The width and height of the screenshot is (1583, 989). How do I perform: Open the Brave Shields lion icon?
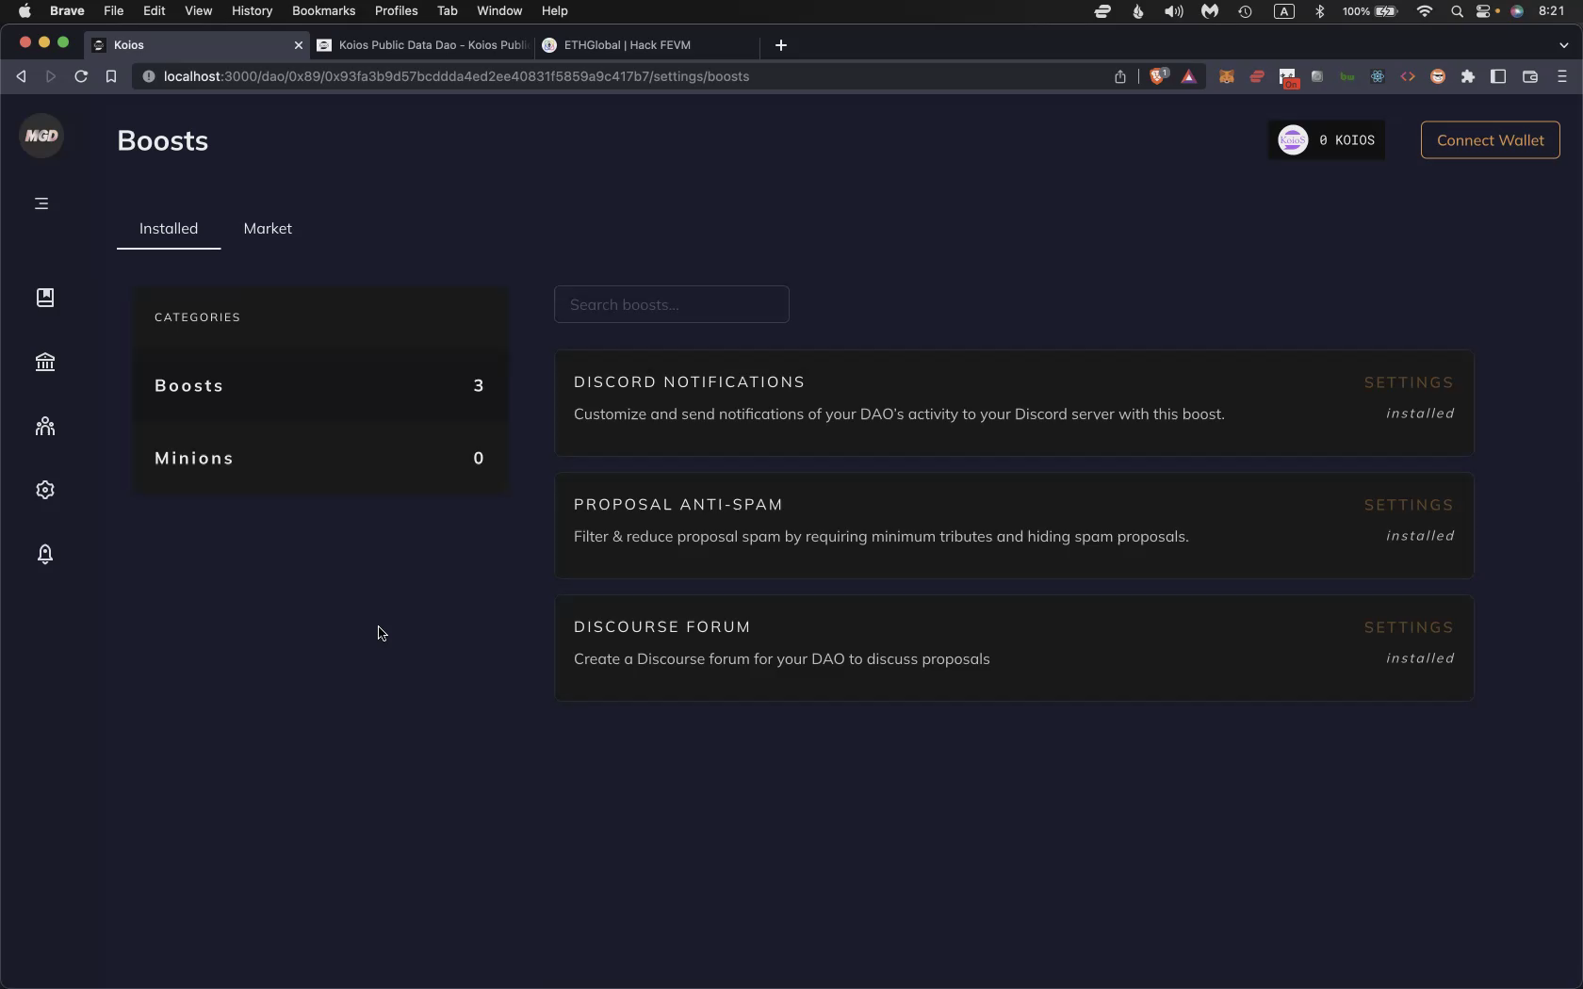(x=1158, y=76)
